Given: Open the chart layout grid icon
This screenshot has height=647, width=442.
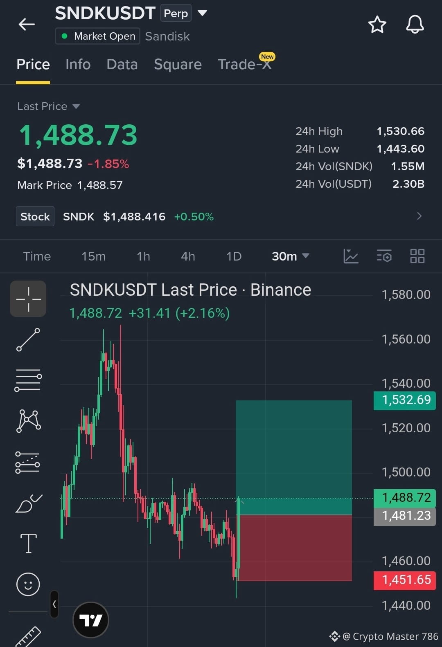Looking at the screenshot, I should pos(417,256).
